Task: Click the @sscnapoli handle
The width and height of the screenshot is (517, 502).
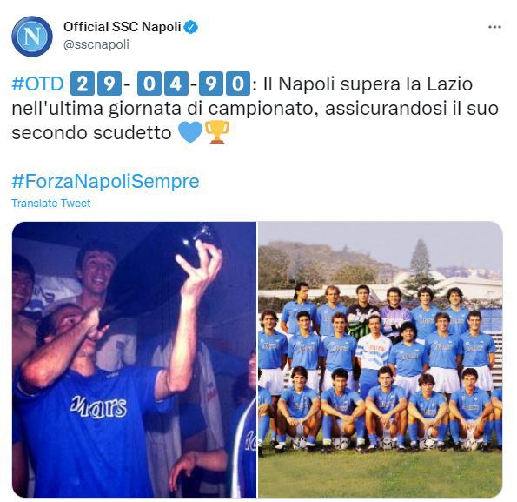Action: click(96, 44)
